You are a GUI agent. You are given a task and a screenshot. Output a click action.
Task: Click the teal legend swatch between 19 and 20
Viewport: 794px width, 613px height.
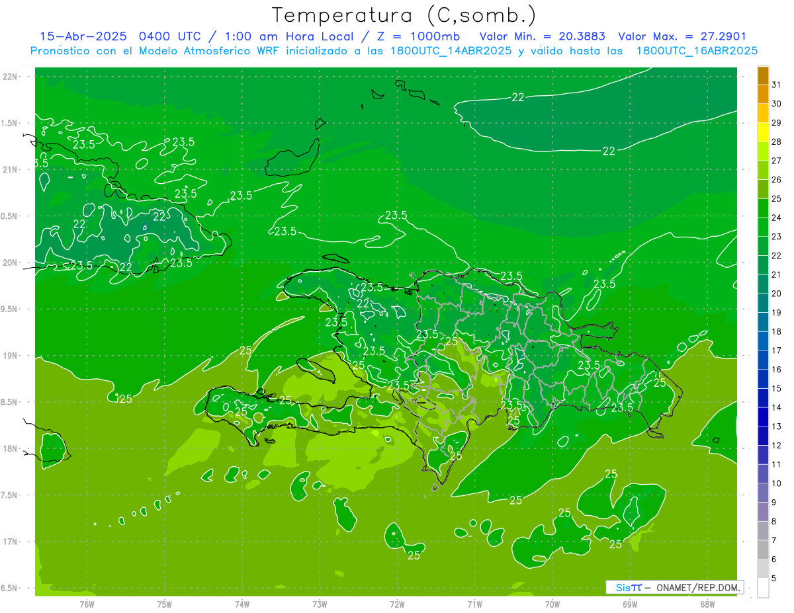763,303
